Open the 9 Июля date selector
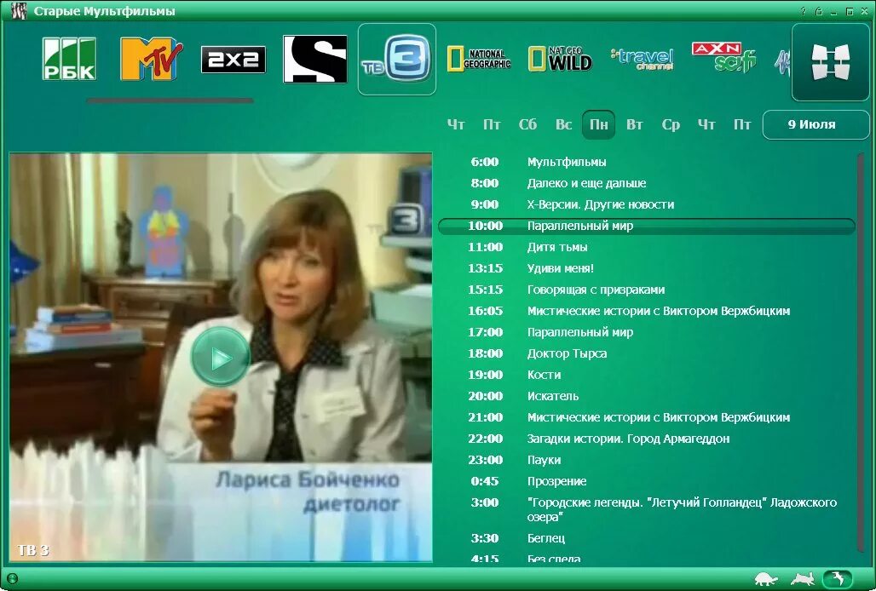 (x=815, y=124)
